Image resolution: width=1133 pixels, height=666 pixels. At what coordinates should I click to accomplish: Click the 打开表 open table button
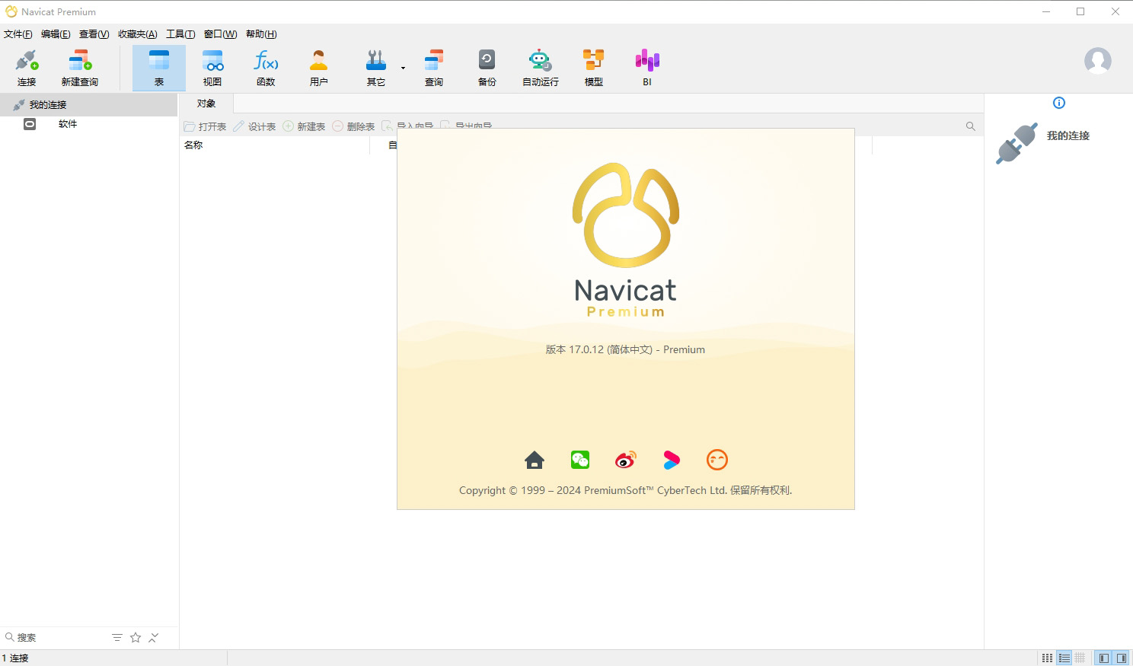tap(205, 126)
